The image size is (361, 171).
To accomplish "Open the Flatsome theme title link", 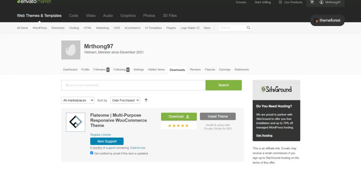I will click(118, 120).
